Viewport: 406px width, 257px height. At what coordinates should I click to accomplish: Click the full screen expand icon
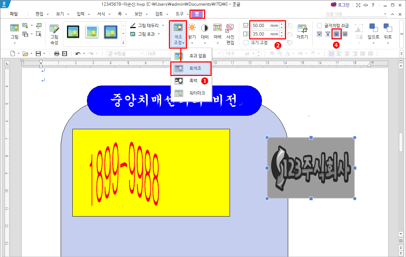(358, 5)
